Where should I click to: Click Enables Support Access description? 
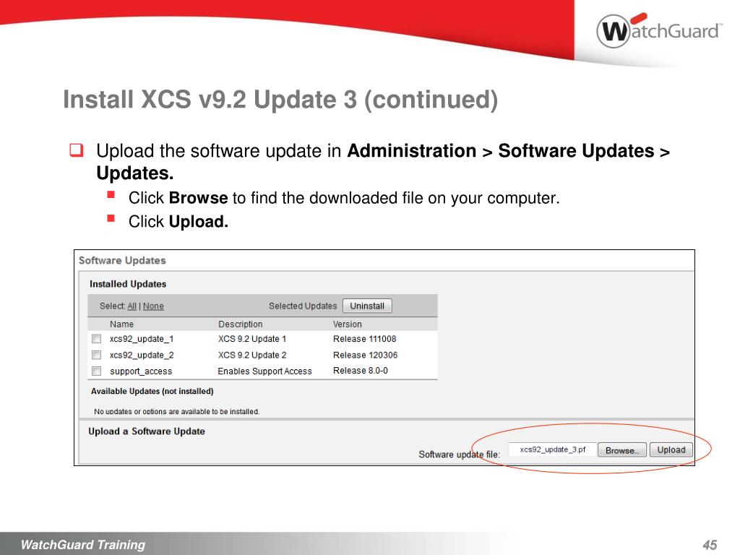pos(264,371)
